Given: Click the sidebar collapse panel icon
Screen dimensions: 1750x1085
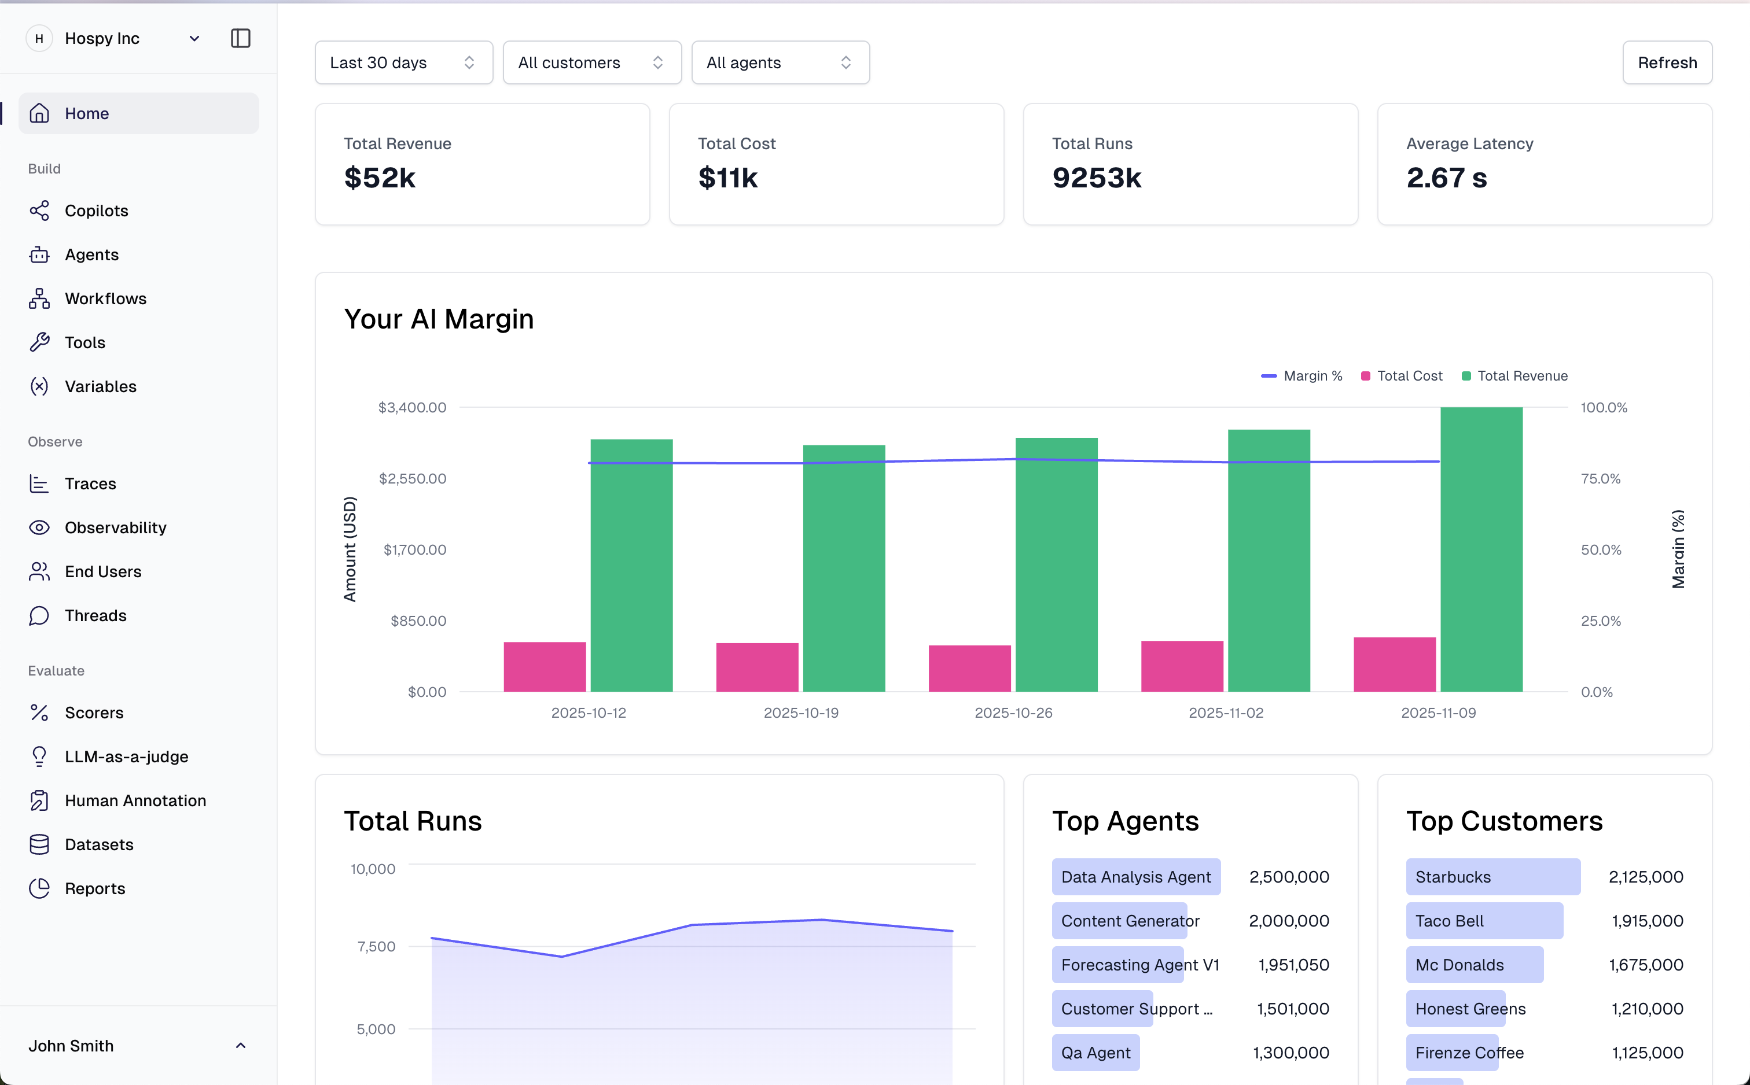Looking at the screenshot, I should pyautogui.click(x=241, y=39).
